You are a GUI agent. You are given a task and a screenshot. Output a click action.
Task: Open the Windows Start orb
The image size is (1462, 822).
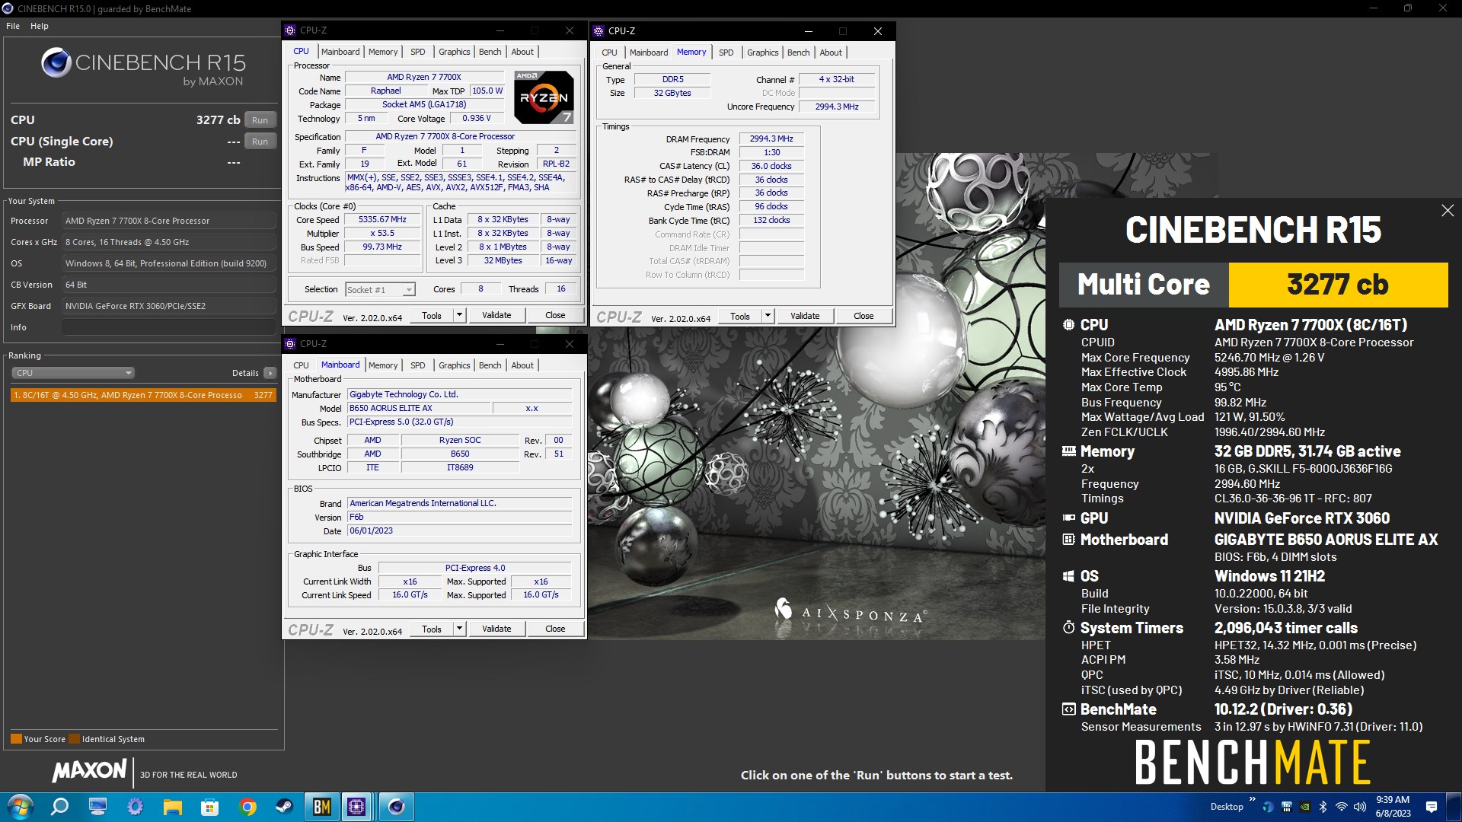click(21, 807)
